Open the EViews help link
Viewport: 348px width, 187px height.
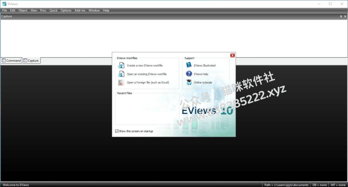(x=201, y=74)
